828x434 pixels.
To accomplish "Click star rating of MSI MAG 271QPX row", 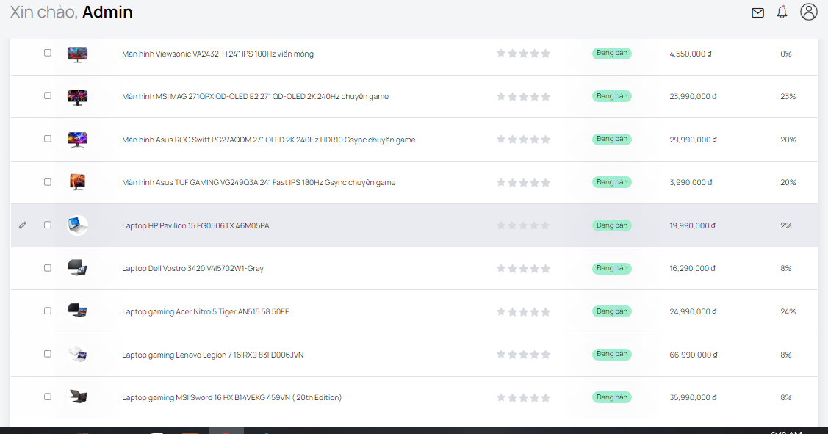I will [523, 97].
